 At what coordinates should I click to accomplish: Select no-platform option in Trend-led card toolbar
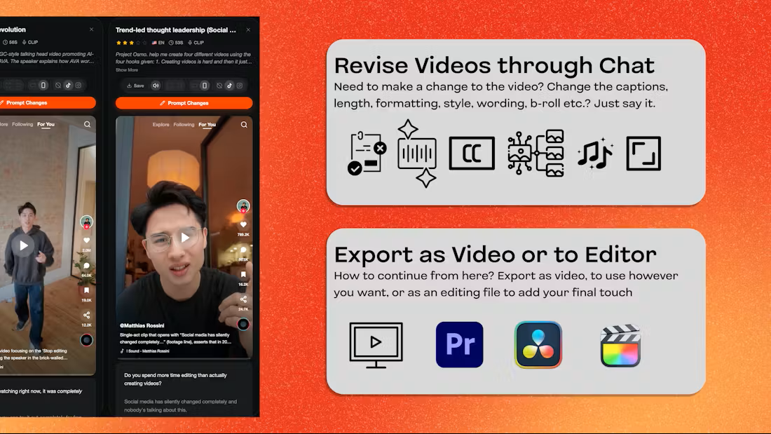pos(219,86)
